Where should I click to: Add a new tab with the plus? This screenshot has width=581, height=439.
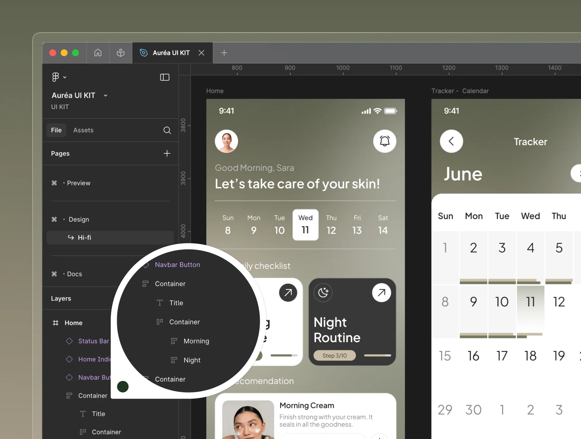(224, 53)
